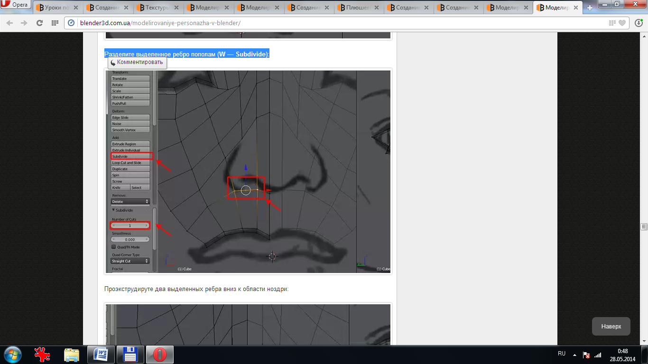Go forward to the next page

click(x=25, y=23)
